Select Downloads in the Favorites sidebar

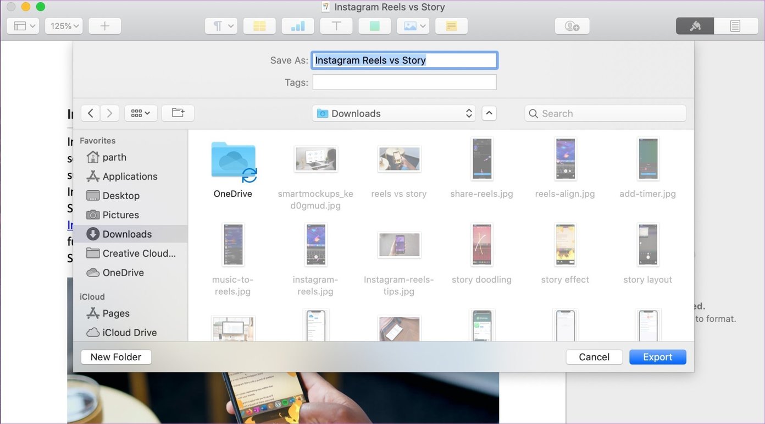pos(130,234)
